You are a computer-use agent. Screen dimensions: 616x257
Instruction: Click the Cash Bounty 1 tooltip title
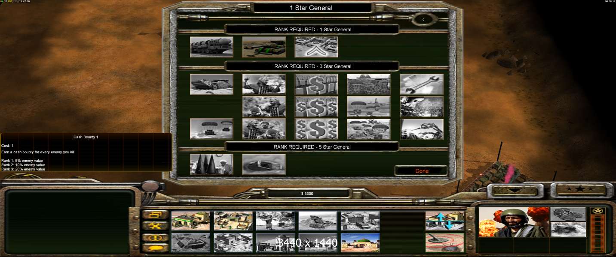86,137
